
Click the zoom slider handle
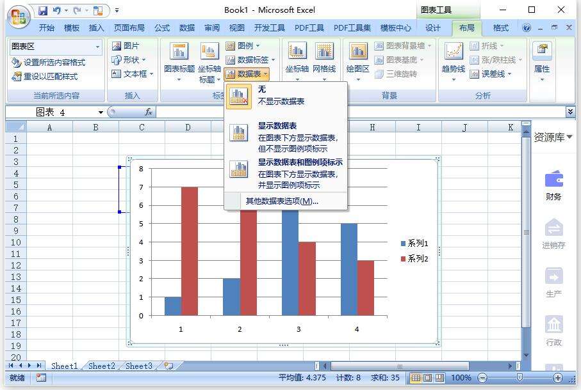pos(520,377)
